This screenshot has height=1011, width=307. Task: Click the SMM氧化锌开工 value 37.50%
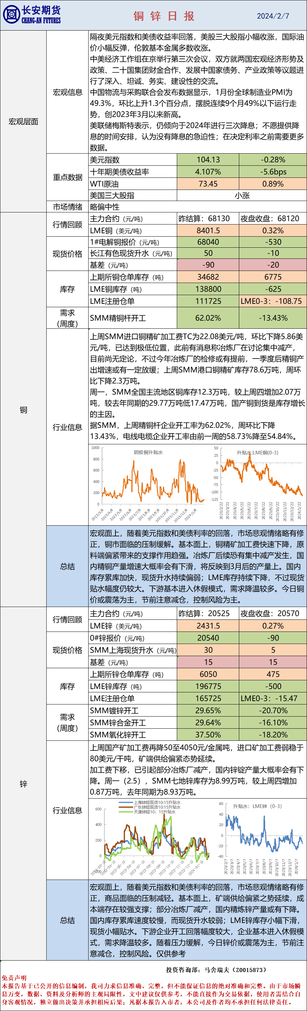[208, 734]
